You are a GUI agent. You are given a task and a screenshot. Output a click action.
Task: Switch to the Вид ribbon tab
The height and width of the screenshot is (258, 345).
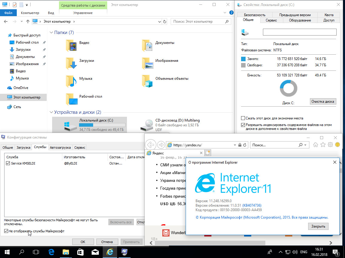(51, 13)
